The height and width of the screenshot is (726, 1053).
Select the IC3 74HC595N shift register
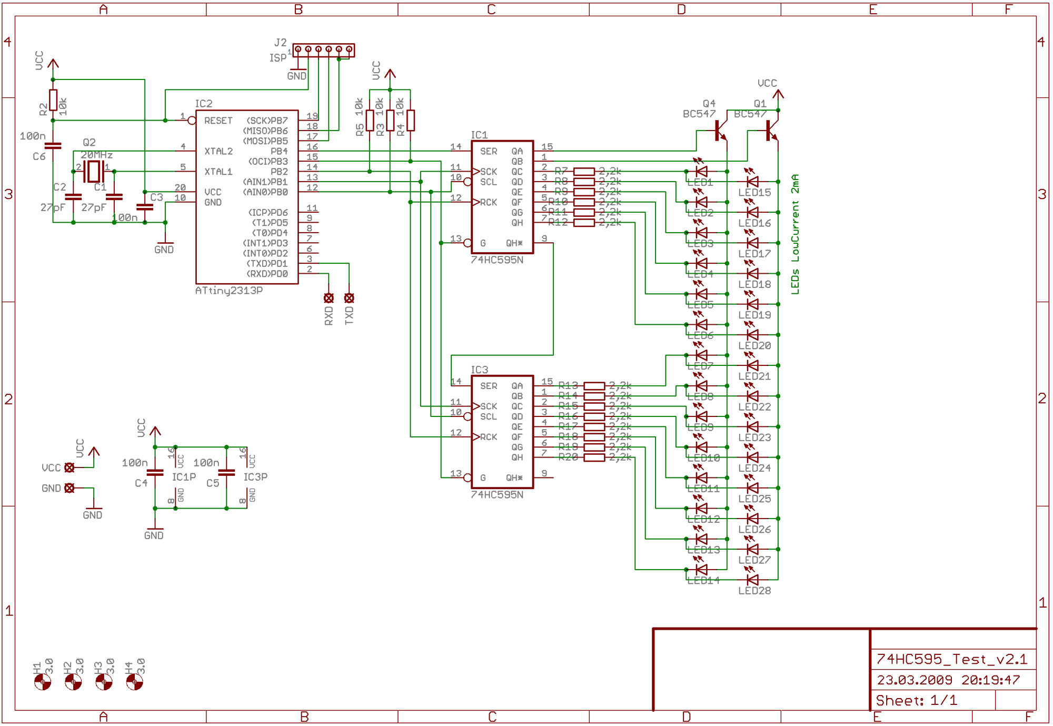point(502,432)
